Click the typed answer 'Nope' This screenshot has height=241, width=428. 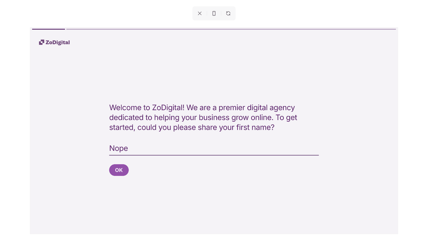(x=119, y=148)
